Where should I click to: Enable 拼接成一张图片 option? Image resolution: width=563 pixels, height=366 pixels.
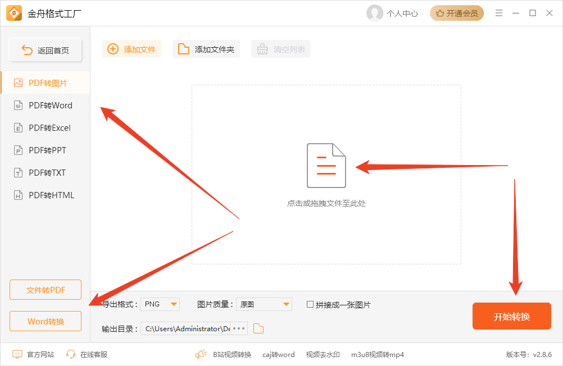[309, 304]
